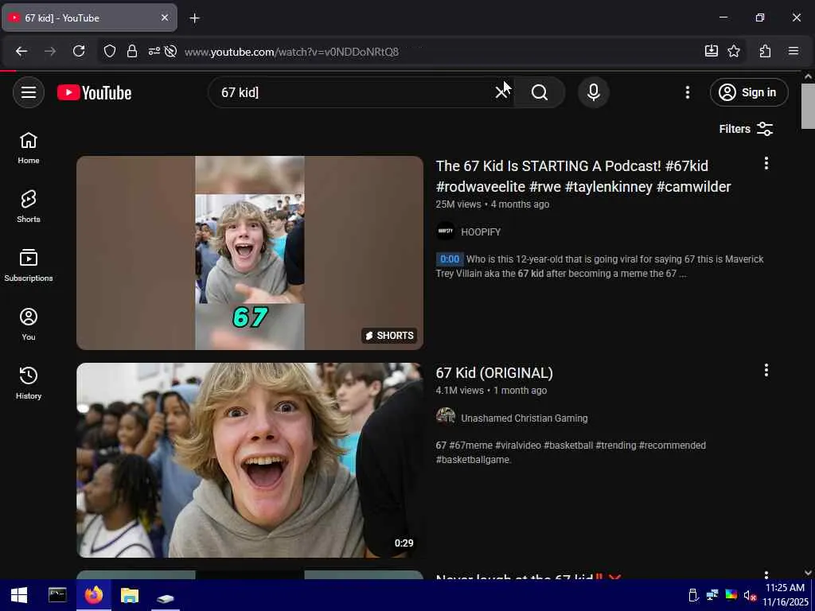Screen dimensions: 815x611
Task: Open Shorts in the sidebar
Action: pos(29,207)
